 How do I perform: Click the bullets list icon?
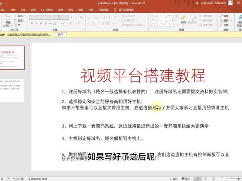90,17
